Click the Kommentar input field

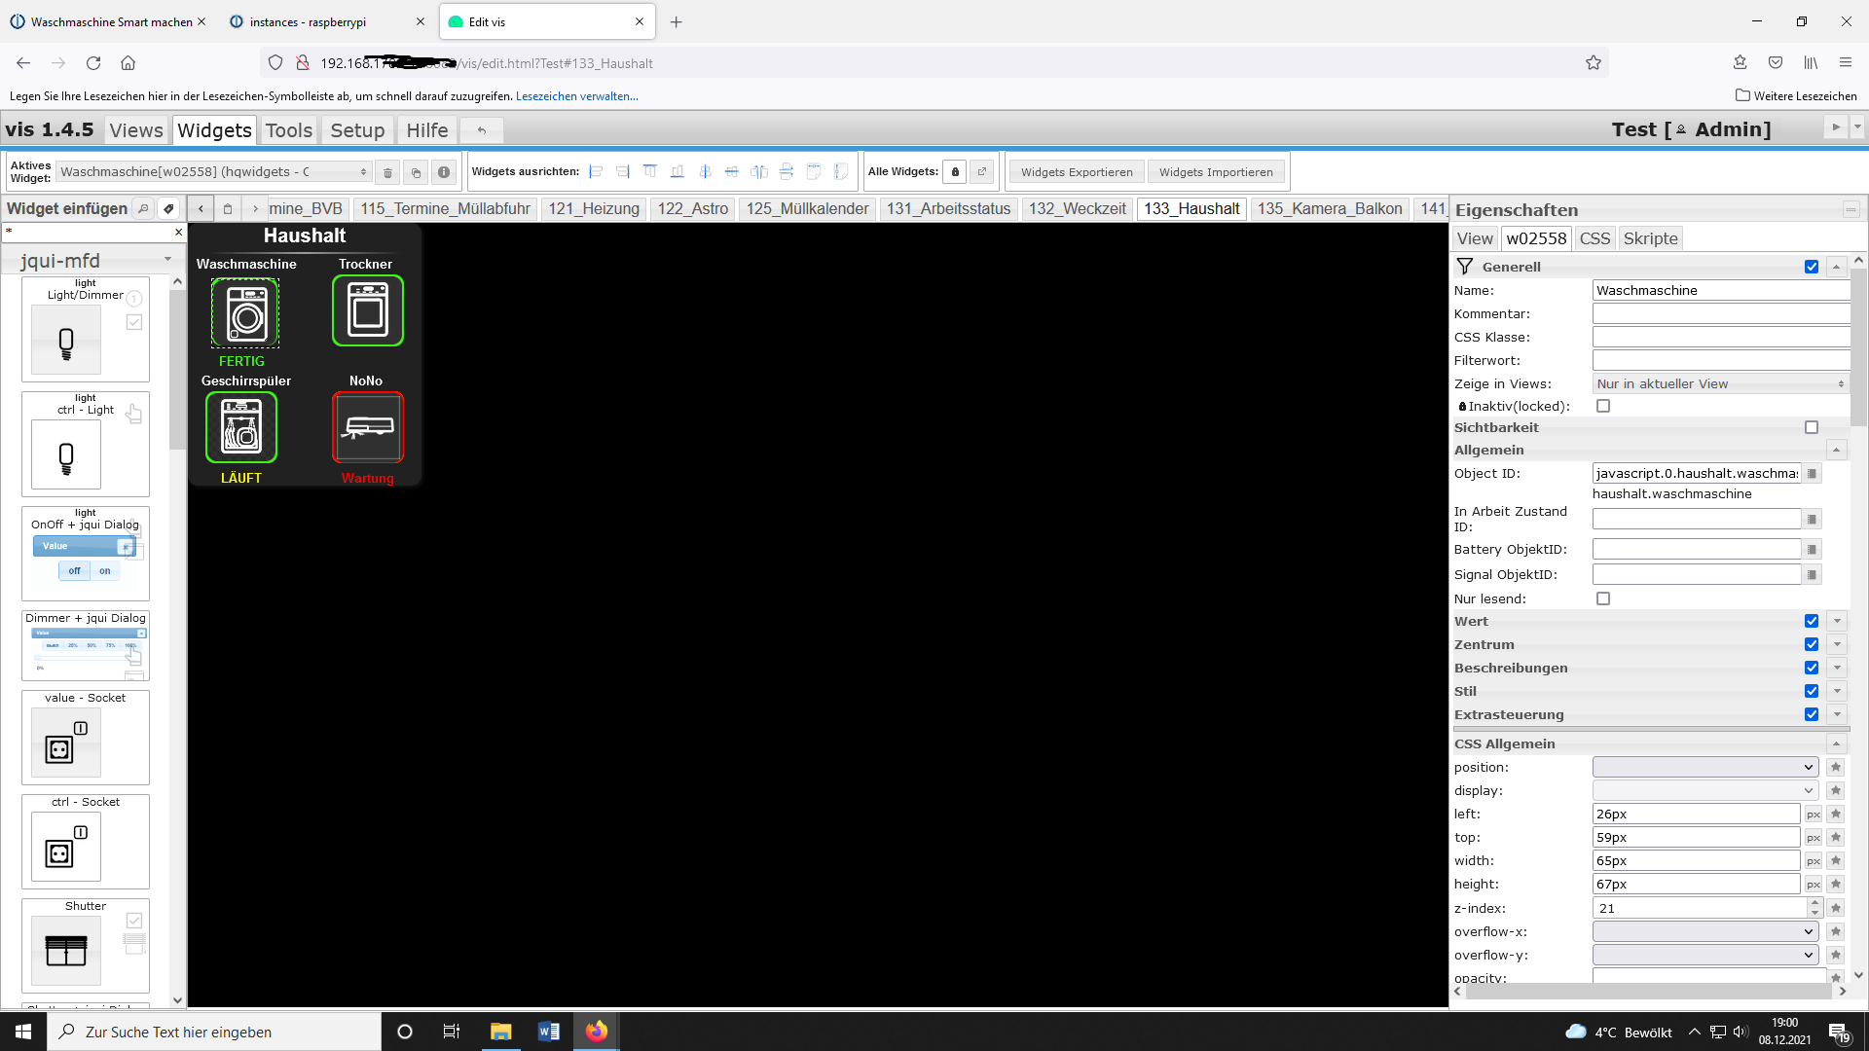pyautogui.click(x=1720, y=313)
